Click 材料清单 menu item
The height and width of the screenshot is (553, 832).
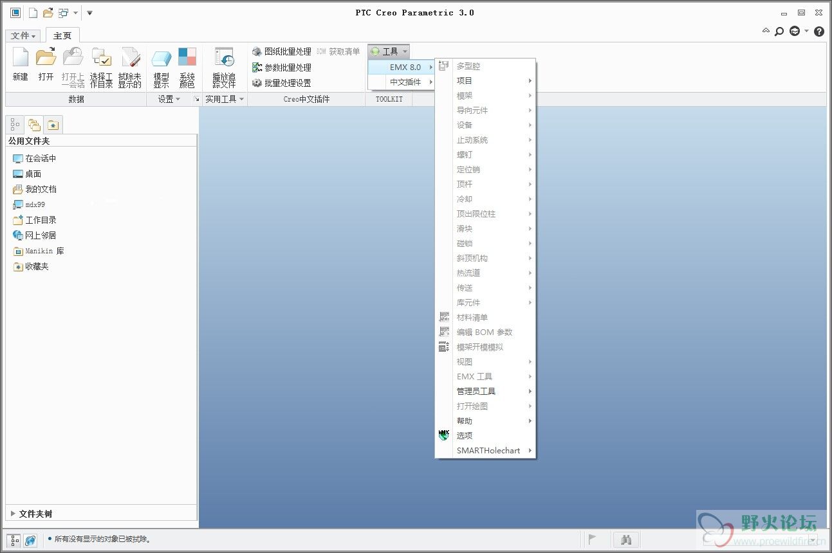[x=486, y=318]
